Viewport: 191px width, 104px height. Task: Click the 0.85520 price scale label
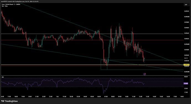tap(186, 11)
